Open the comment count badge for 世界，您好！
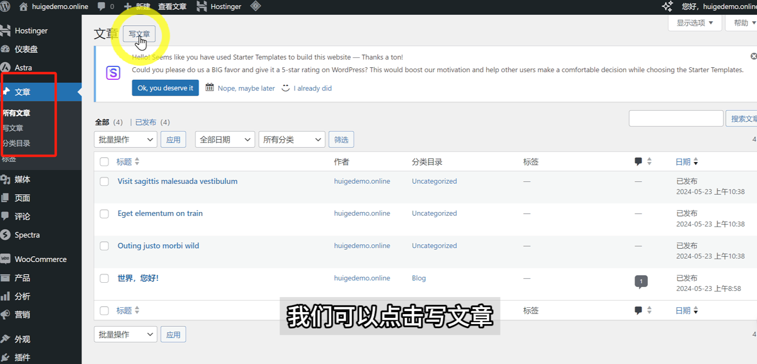Screen dimensions: 757x364 641,282
